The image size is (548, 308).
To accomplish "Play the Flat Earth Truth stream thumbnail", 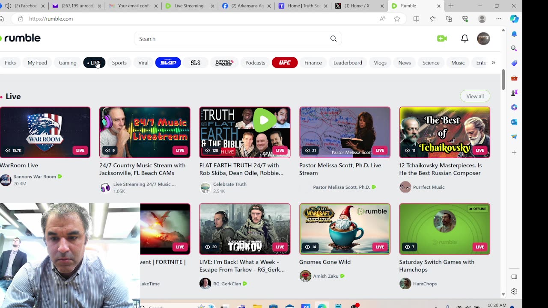I will click(x=245, y=132).
